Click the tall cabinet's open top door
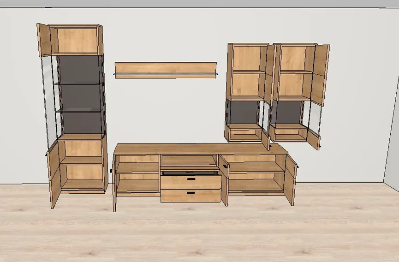Image resolution: width=399 pixels, height=262 pixels. pyautogui.click(x=44, y=40)
